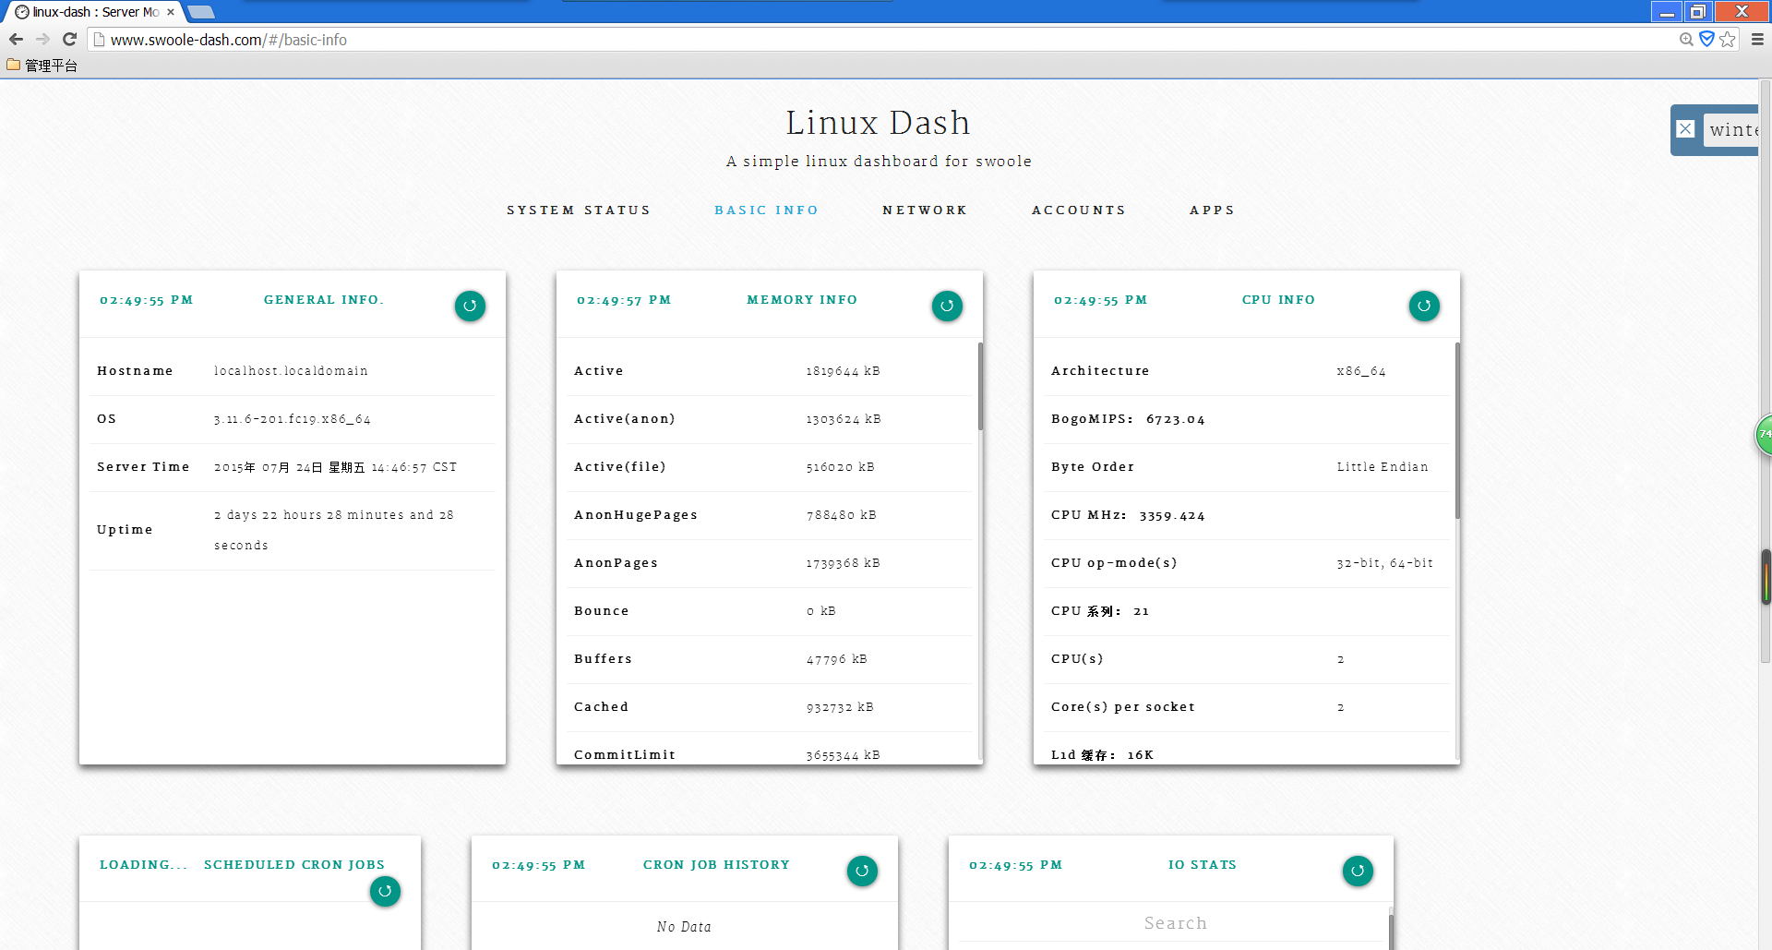Click the IO Stats heading

1202,865
